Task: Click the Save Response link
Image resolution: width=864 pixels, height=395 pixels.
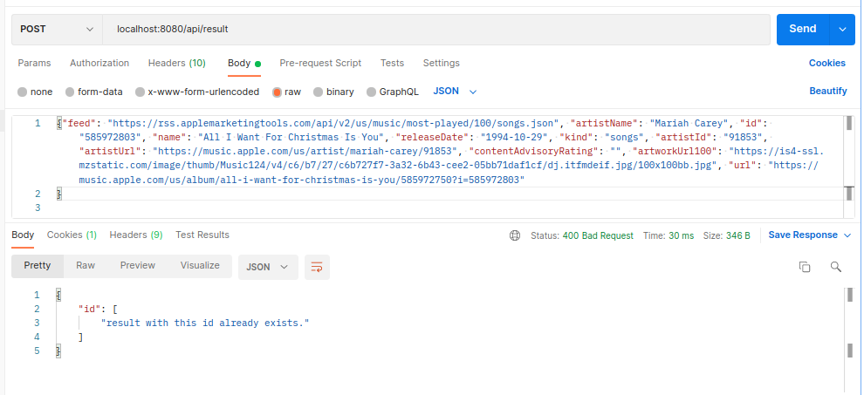Action: click(803, 235)
